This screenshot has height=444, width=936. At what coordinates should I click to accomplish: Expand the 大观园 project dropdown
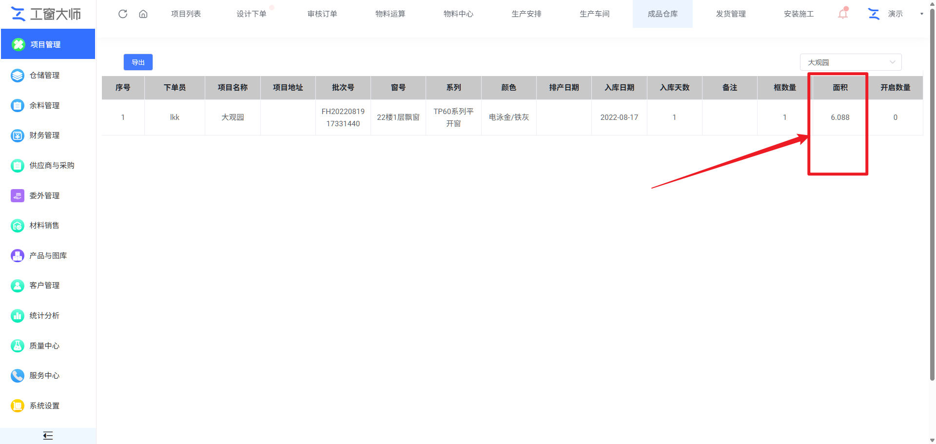851,62
